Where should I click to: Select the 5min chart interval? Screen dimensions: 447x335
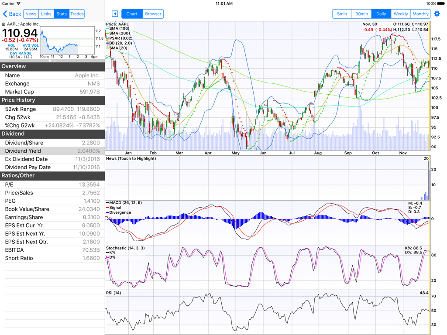pyautogui.click(x=342, y=14)
